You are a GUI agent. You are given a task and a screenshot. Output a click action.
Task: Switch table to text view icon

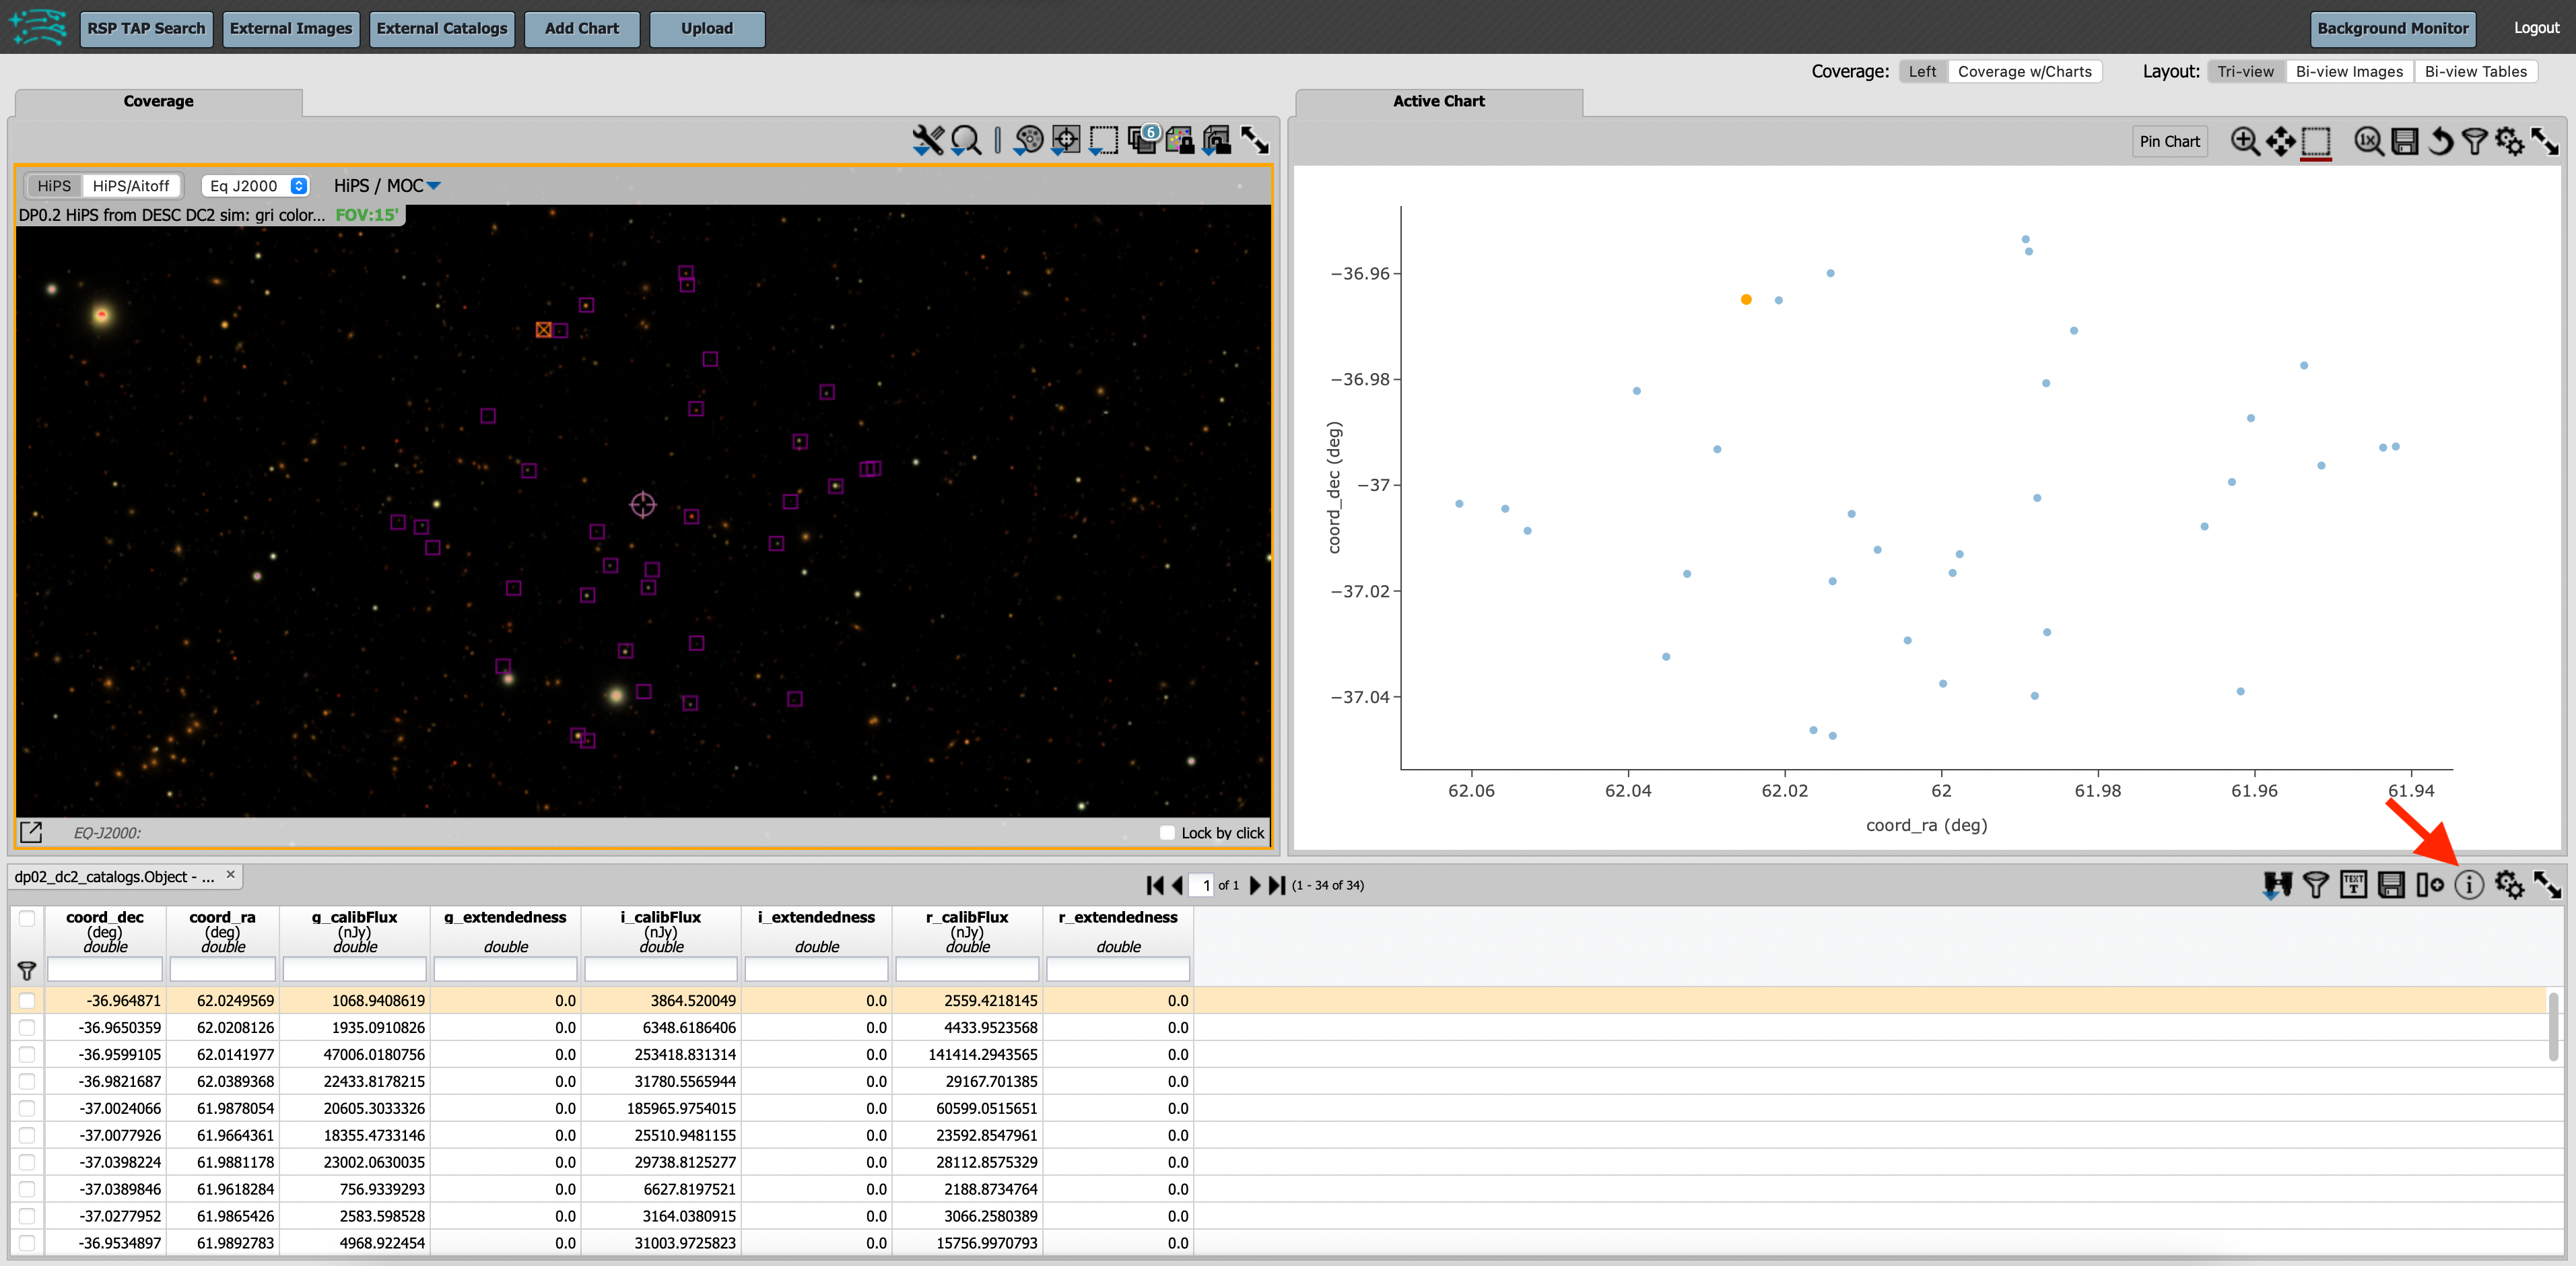pyautogui.click(x=2353, y=885)
